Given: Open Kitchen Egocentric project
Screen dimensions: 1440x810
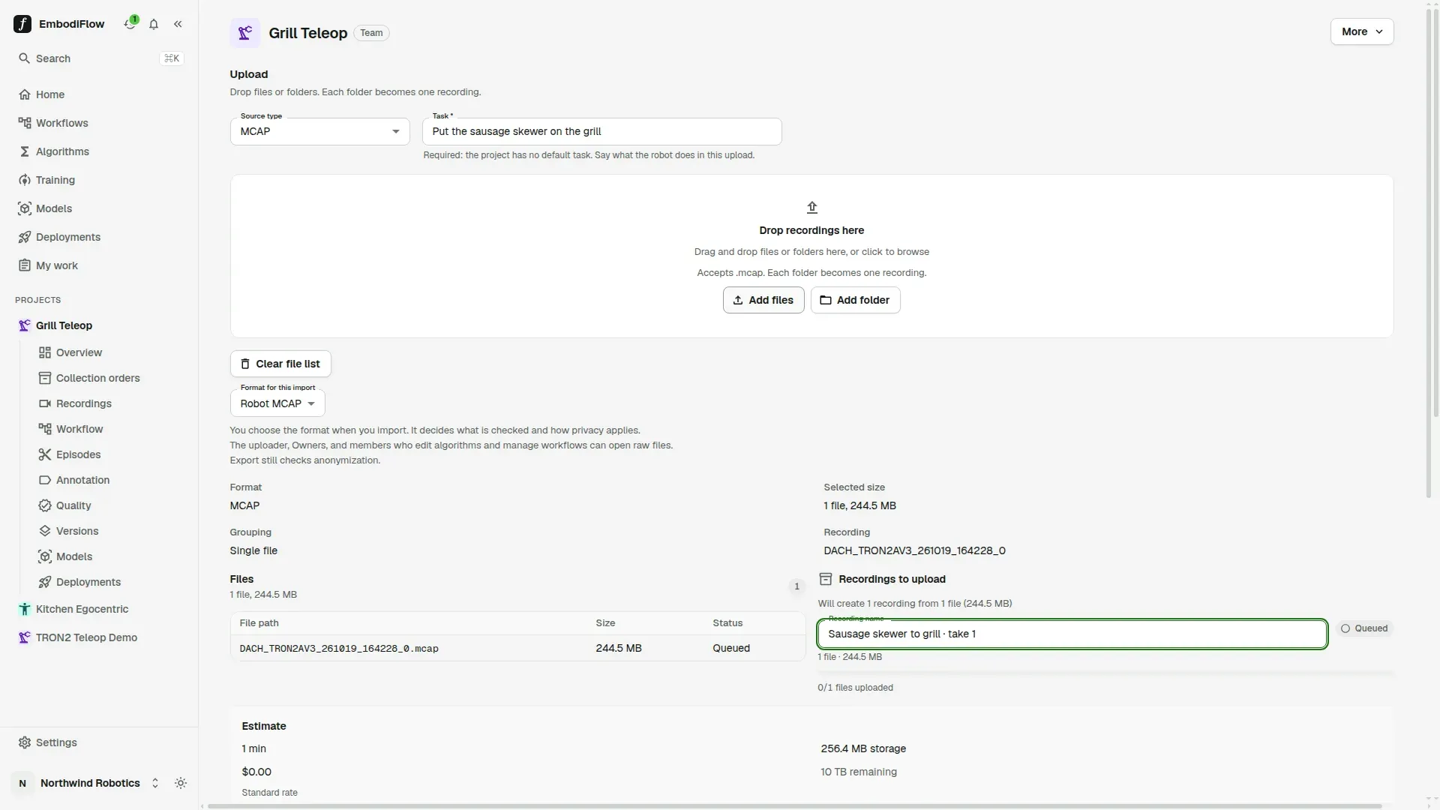Looking at the screenshot, I should point(100,609).
